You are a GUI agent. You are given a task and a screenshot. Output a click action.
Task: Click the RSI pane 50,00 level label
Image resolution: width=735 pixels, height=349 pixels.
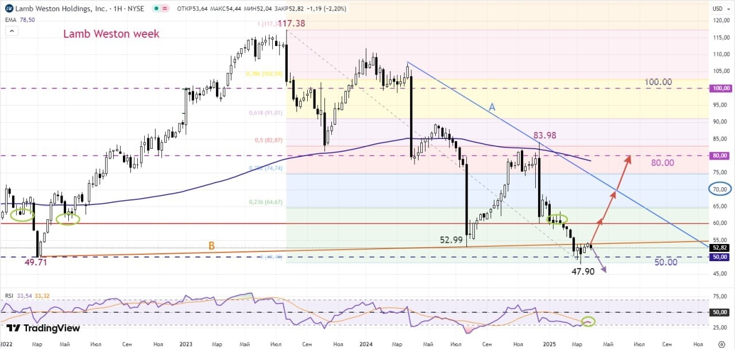click(x=721, y=312)
